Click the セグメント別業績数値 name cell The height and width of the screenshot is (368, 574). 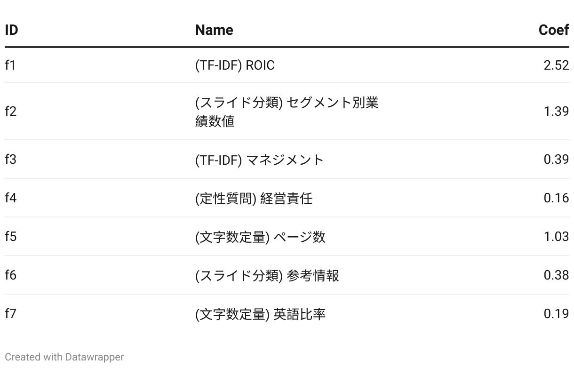point(287,112)
